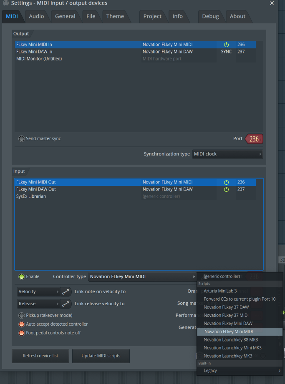Open the About tab
The width and height of the screenshot is (285, 384).
(238, 16)
